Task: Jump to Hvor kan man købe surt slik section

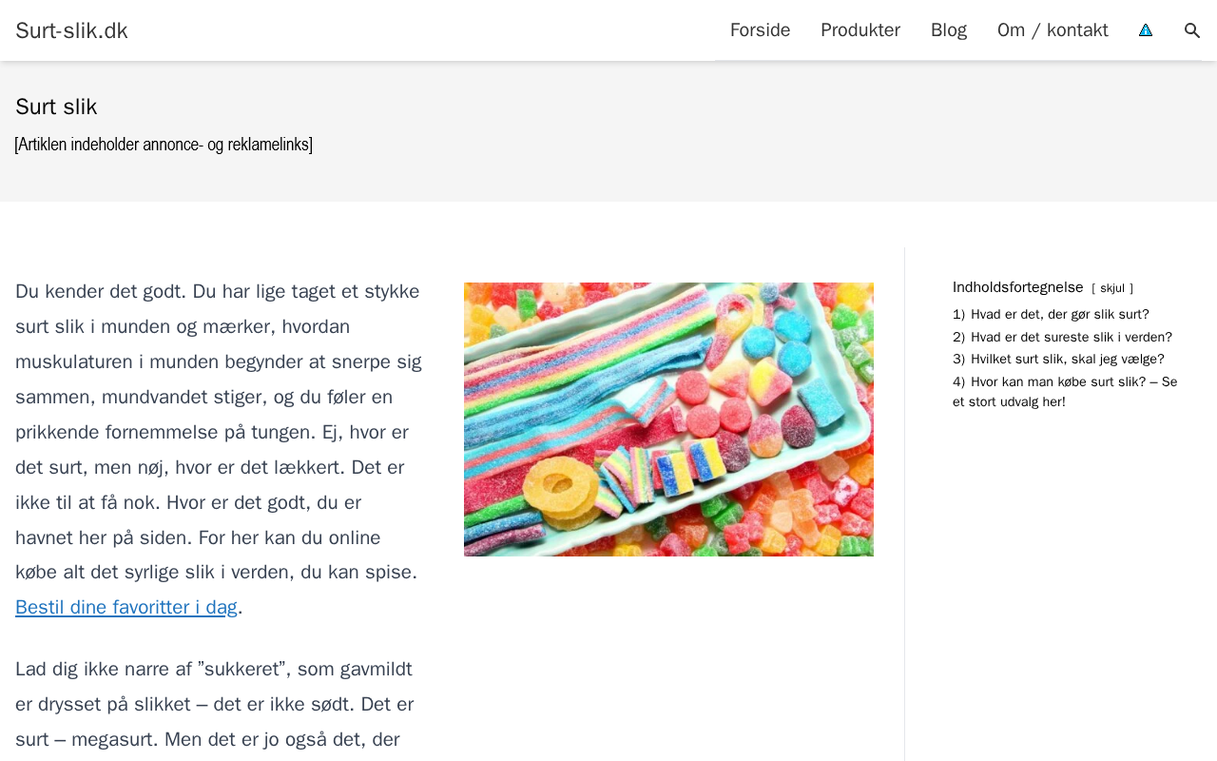Action: pyautogui.click(x=1065, y=392)
